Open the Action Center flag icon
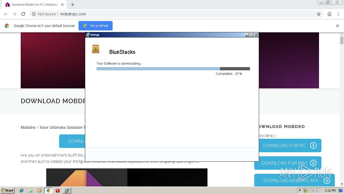Image resolution: width=344 pixels, height=194 pixels. click(318, 190)
